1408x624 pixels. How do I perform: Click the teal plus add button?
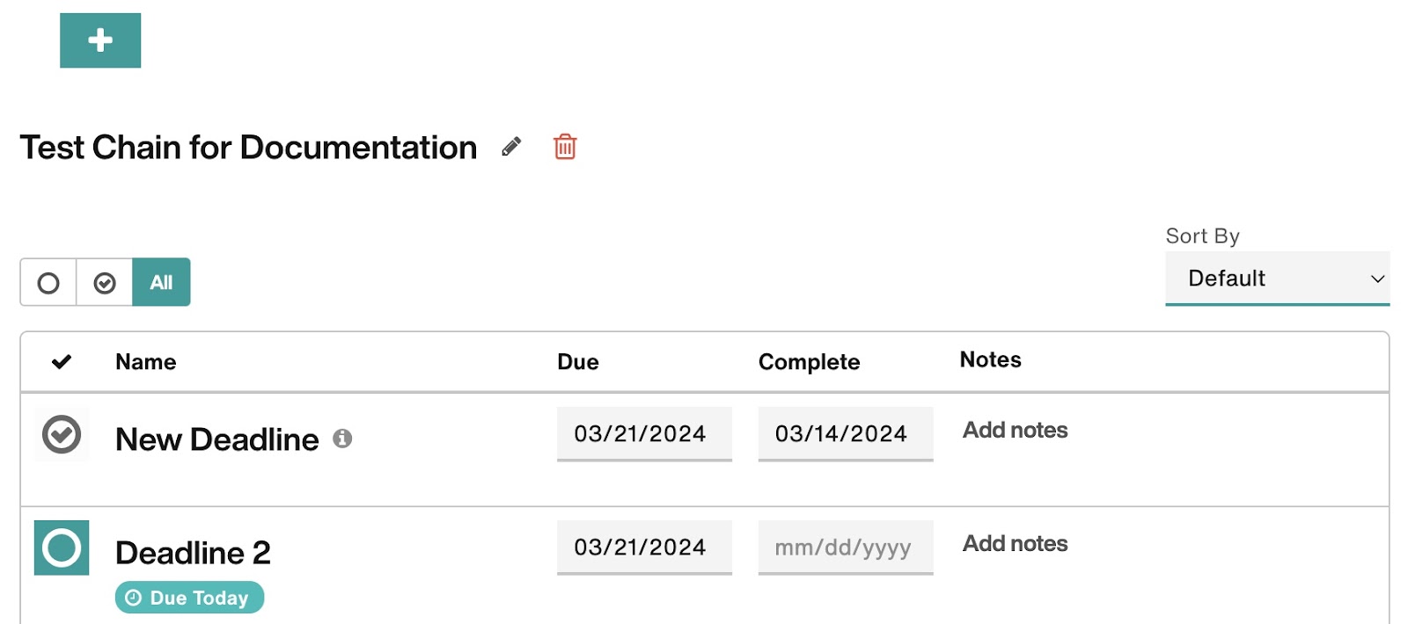(x=100, y=40)
